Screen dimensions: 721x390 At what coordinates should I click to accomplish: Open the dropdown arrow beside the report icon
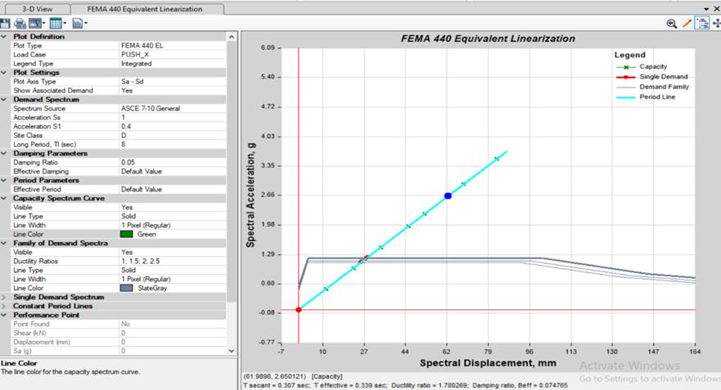86,23
